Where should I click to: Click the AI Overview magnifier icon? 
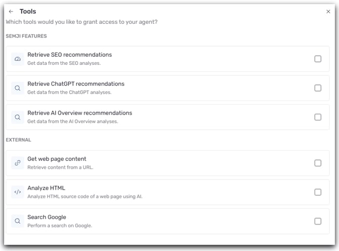tap(18, 117)
